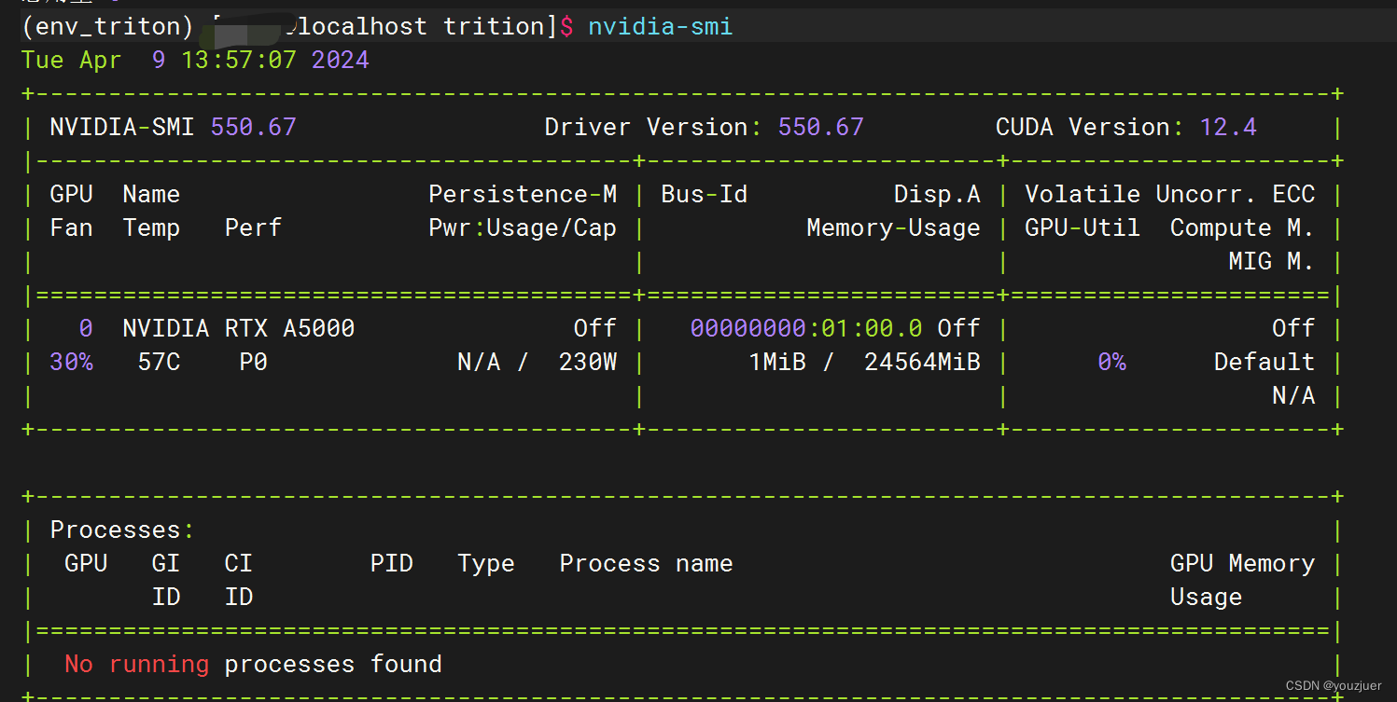
Task: Click the Bus-Id column header
Action: [704, 194]
